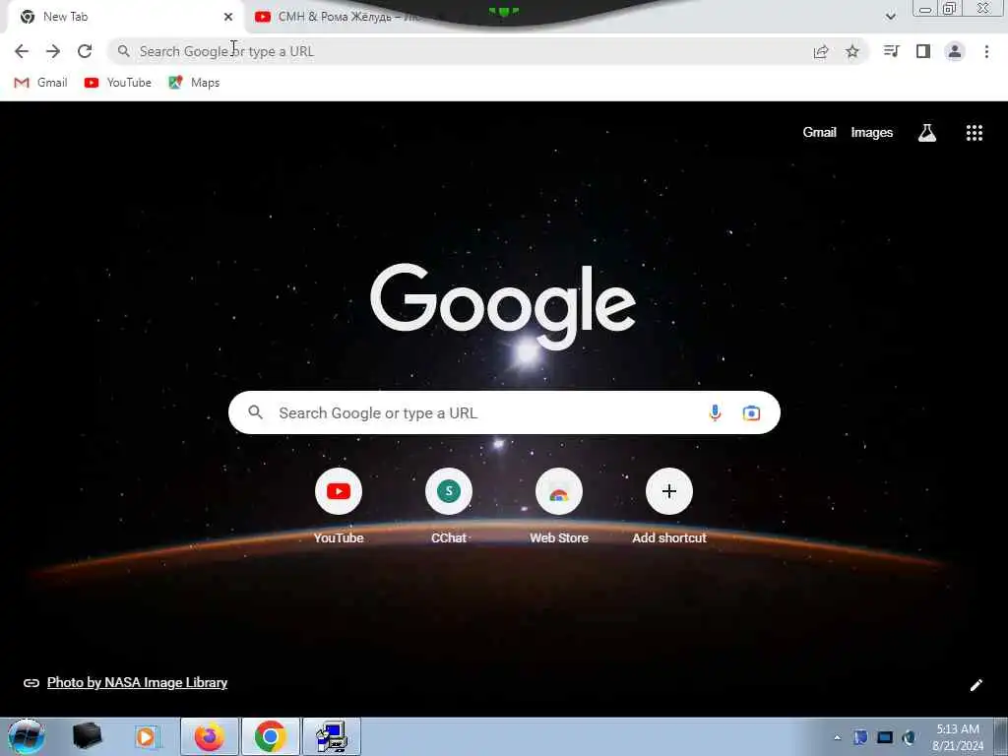
Task: Click the Chrome taskbar icon
Action: click(x=270, y=736)
